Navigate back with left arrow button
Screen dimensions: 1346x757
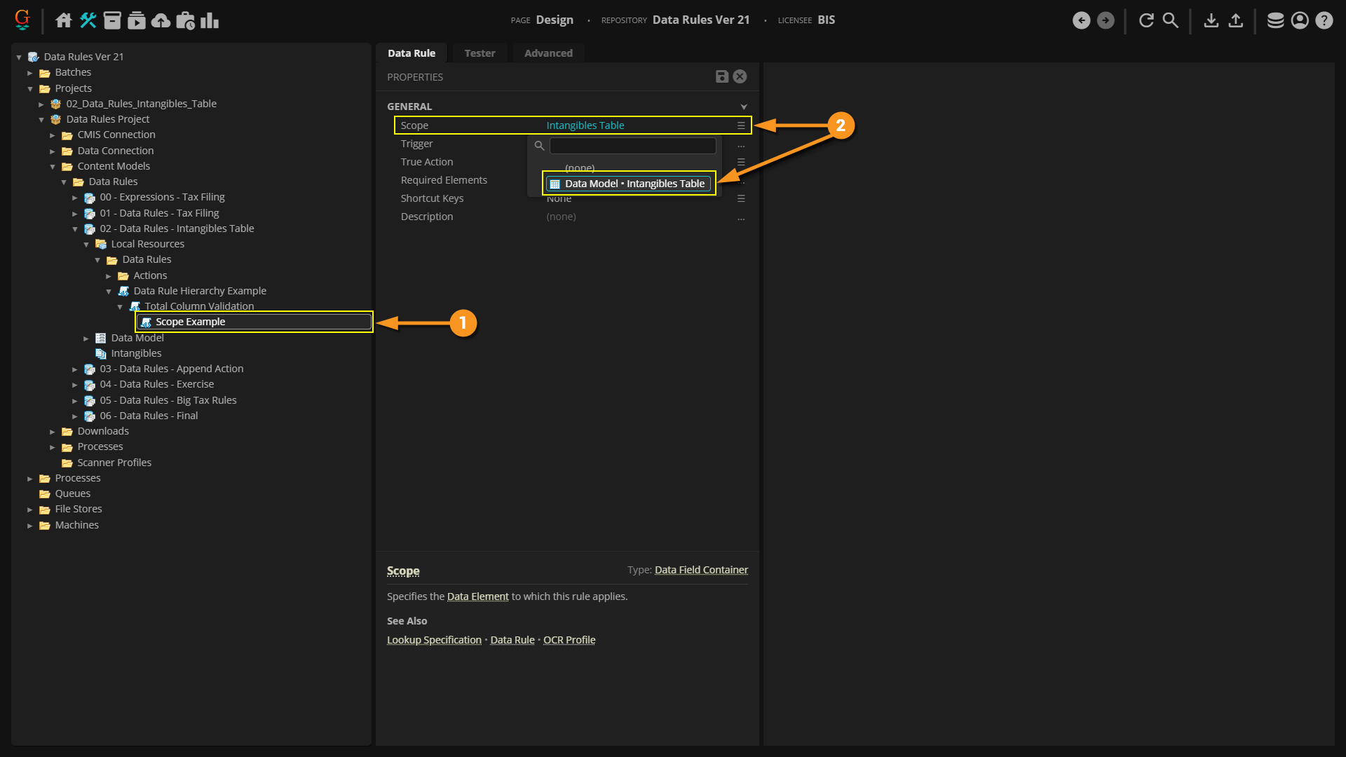point(1081,20)
